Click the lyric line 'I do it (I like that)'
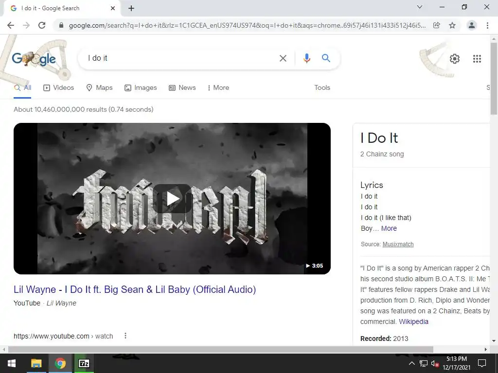Viewport: 498px width, 373px height. coord(386,218)
